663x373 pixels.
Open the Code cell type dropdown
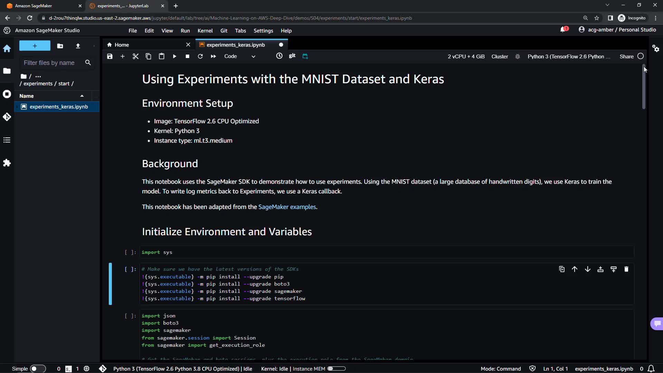[x=240, y=56]
